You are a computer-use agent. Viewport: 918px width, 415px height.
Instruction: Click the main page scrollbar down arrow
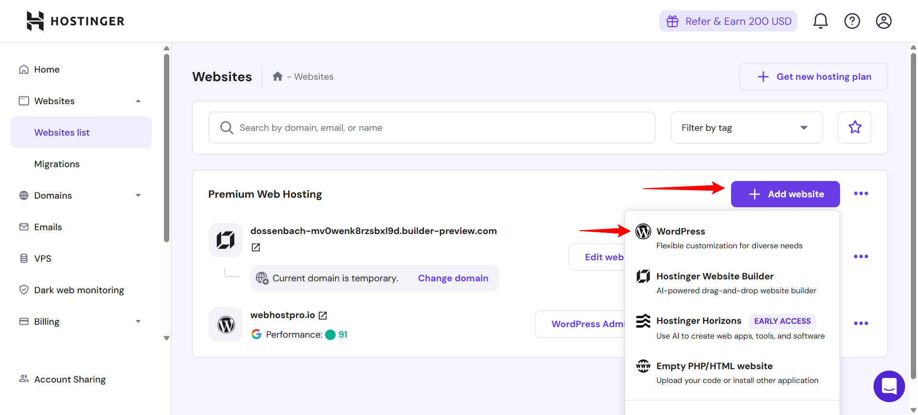913,410
